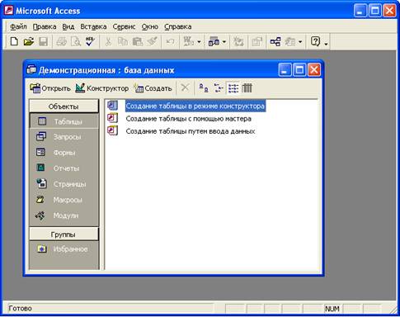Select Формы in the objects panel
The height and width of the screenshot is (317, 400).
[64, 153]
